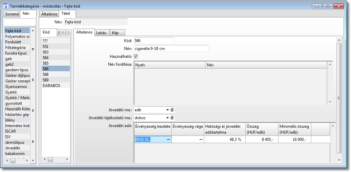351x172 pixels.
Task: Click Név column header in translation table
Action: [x=266, y=65]
